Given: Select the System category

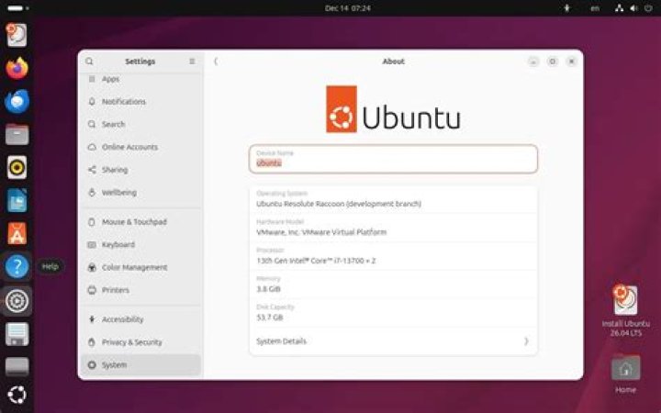Looking at the screenshot, I should point(140,365).
